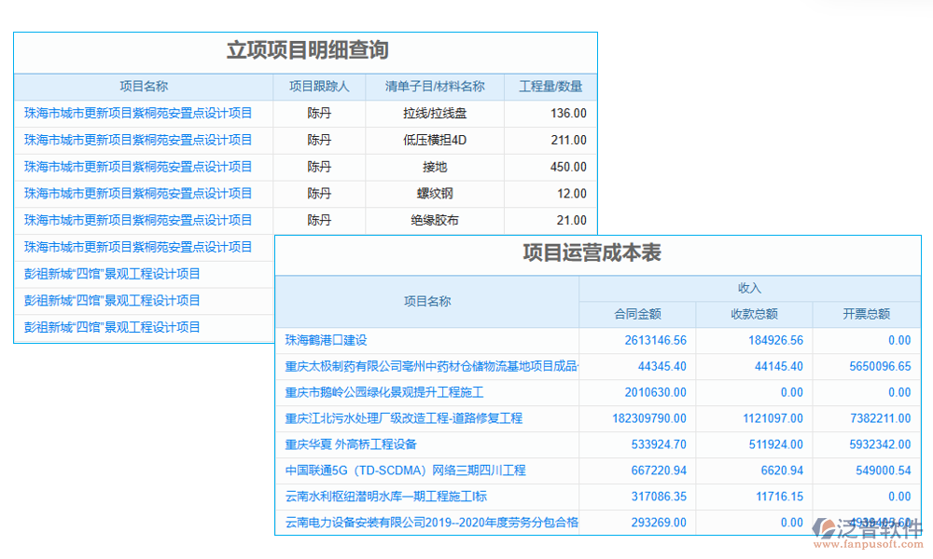Open 彭祖新城四馆景观工程设计项目 link
This screenshot has height=559, width=933.
pyautogui.click(x=112, y=273)
